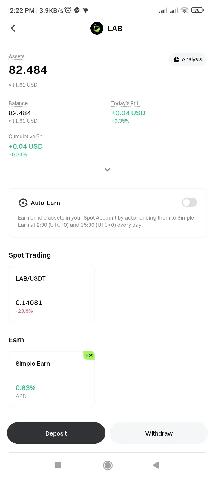The image size is (215, 478).
Task: Tap the Today's PnL label
Action: pyautogui.click(x=125, y=103)
